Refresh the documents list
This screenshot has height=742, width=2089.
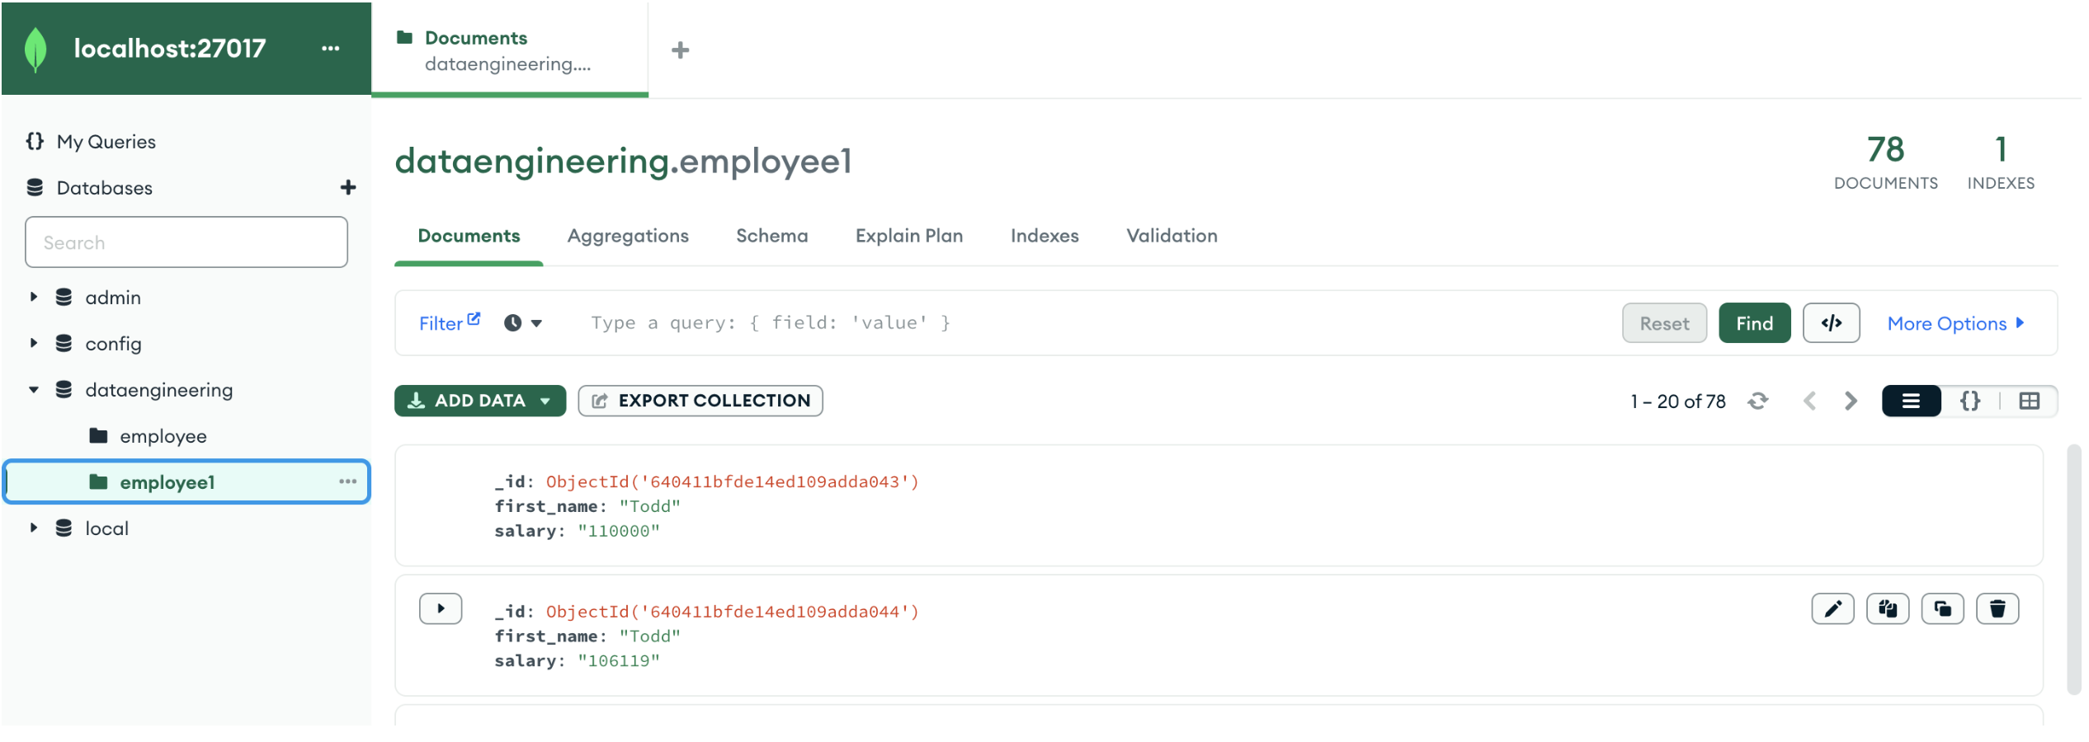(x=1757, y=401)
